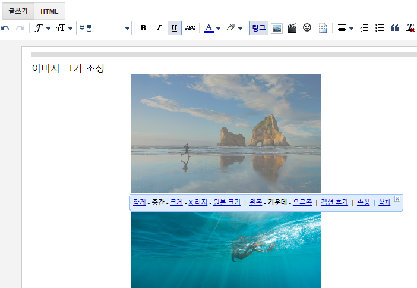This screenshot has width=417, height=288.
Task: Open image 속성 properties
Action: pyautogui.click(x=364, y=202)
